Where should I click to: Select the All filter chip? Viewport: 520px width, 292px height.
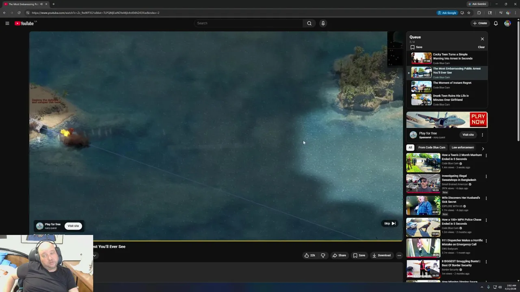tap(410, 148)
